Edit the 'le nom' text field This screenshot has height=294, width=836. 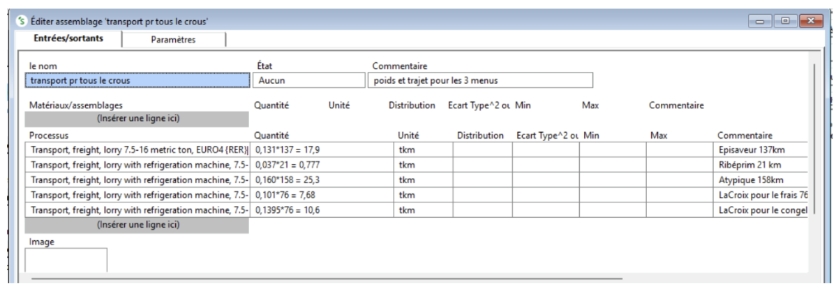(x=137, y=80)
